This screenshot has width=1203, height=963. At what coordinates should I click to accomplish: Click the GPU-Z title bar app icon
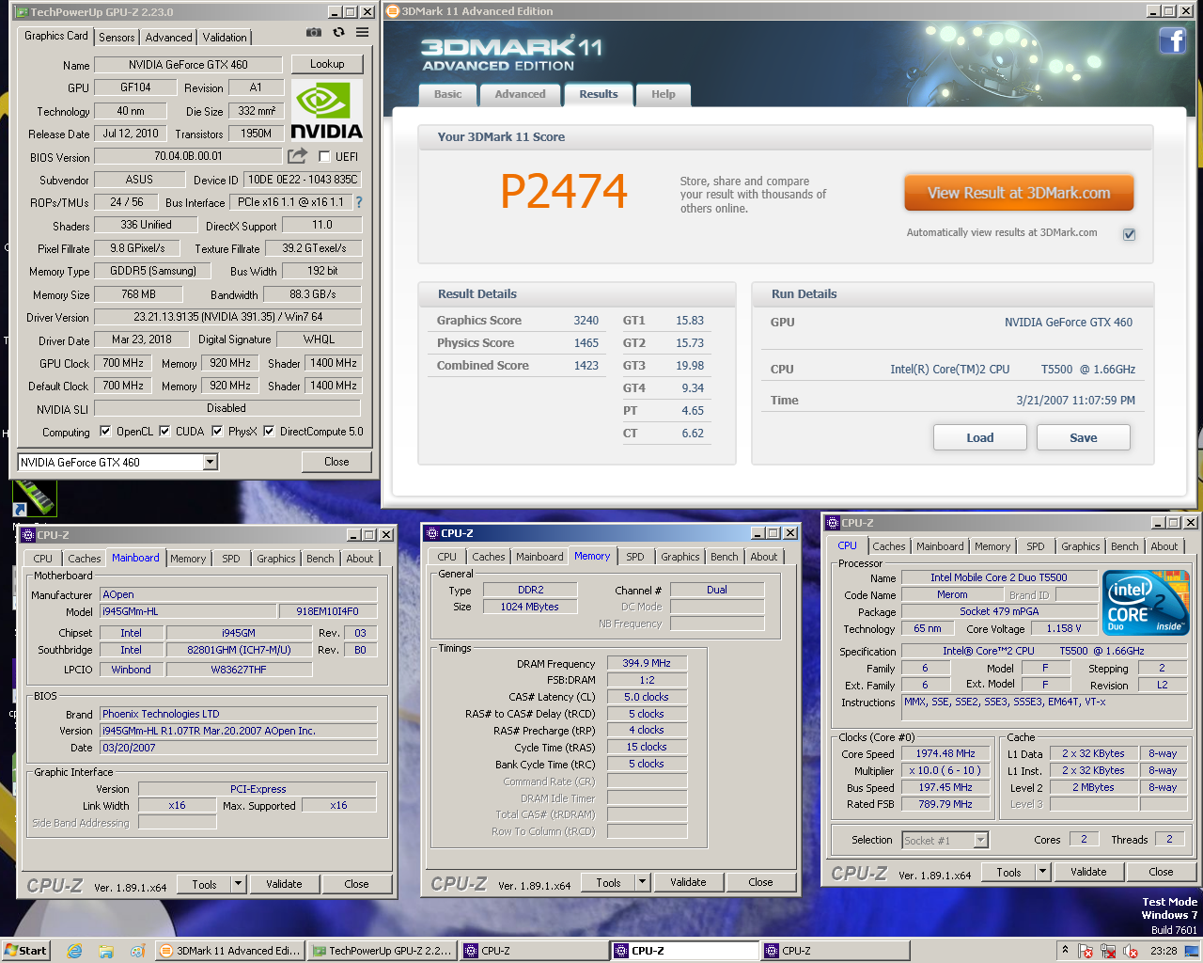(22, 12)
